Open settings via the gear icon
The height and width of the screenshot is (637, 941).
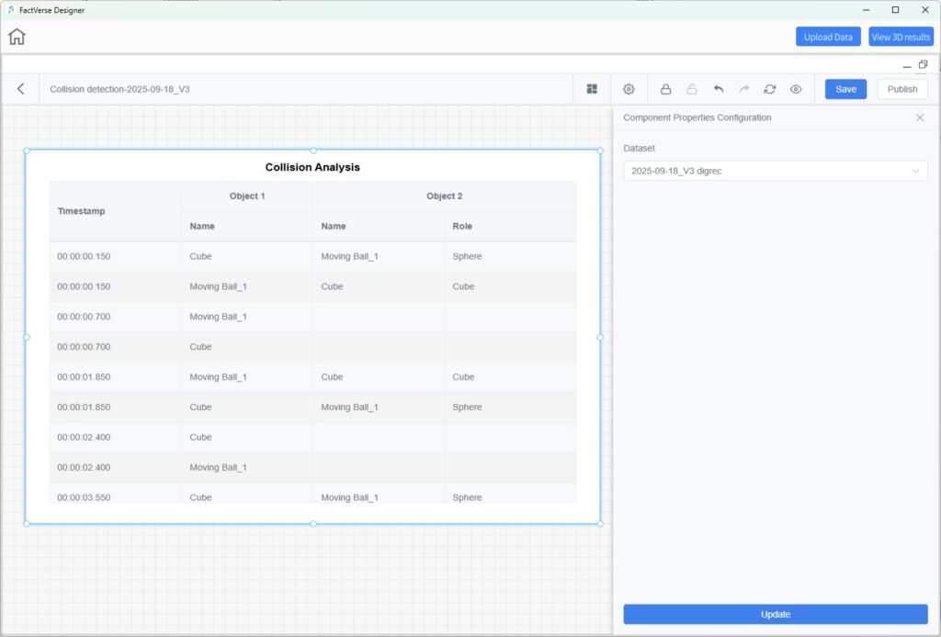(x=629, y=89)
